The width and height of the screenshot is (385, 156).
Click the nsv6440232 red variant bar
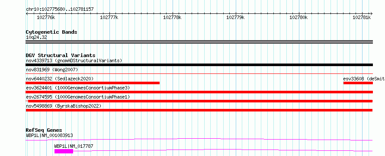click(x=93, y=83)
